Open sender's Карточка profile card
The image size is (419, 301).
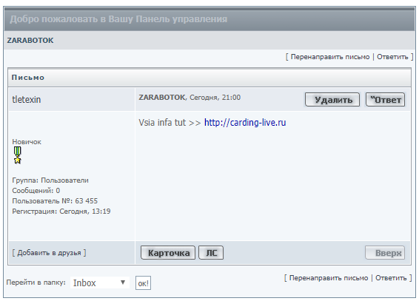[x=168, y=253]
